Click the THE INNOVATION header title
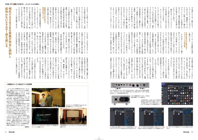This screenshot has height=140, width=198. pos(14,4)
